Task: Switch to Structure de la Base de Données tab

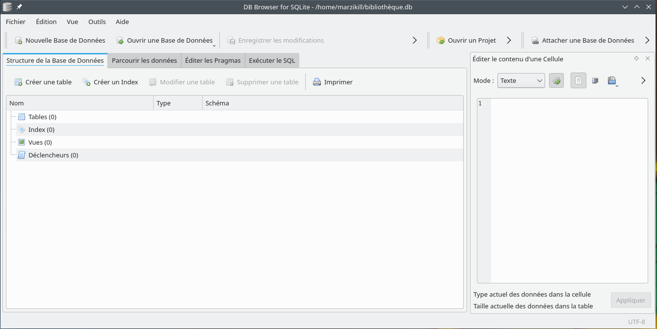Action: [55, 60]
